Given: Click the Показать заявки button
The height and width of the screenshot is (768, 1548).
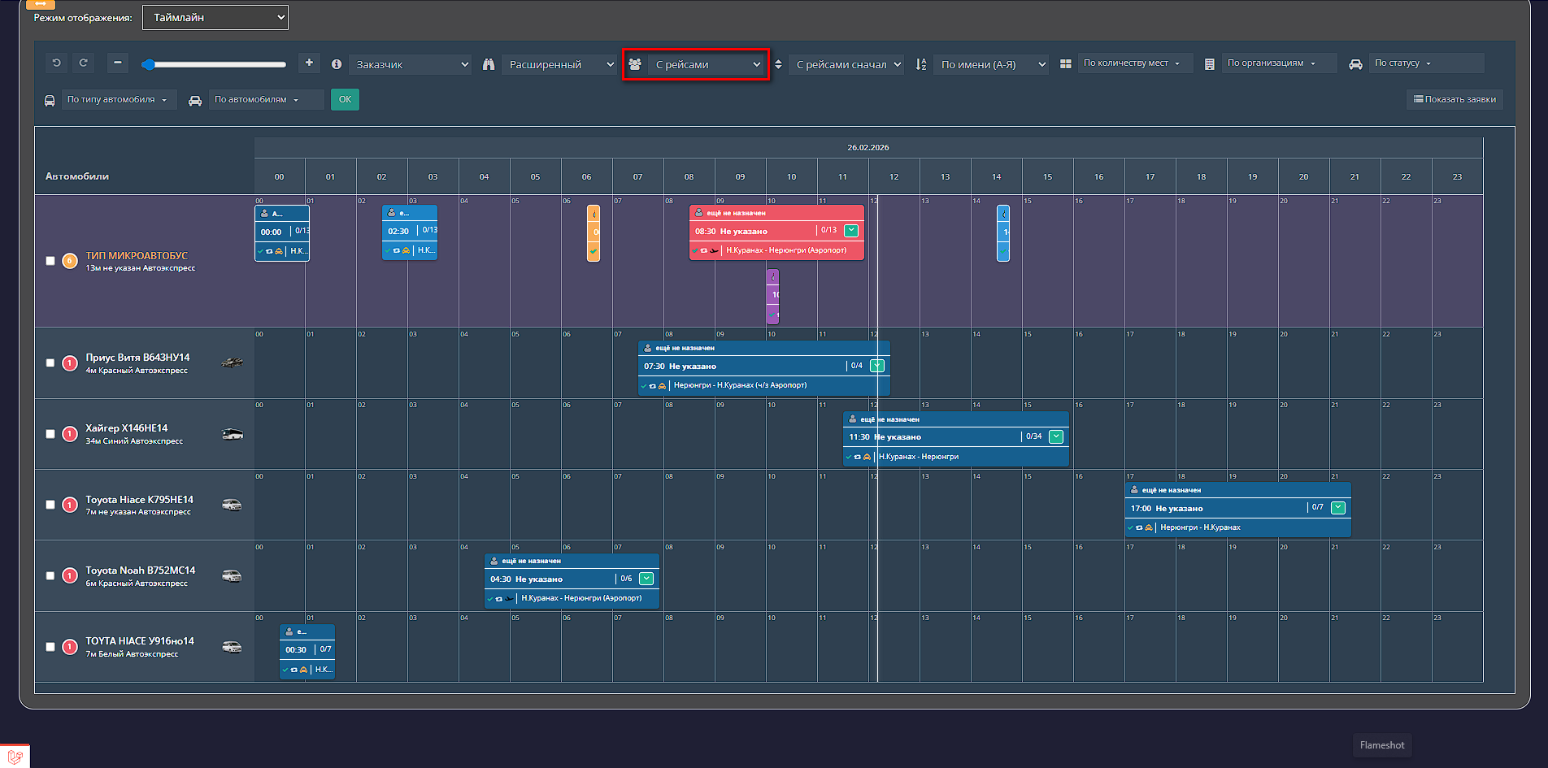Looking at the screenshot, I should pos(1455,99).
